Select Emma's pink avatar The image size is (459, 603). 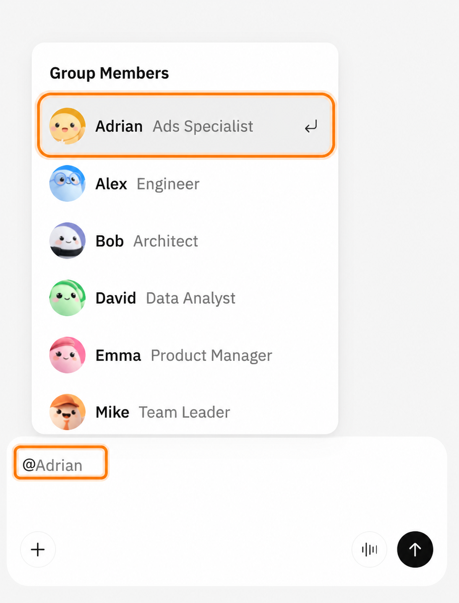point(68,355)
